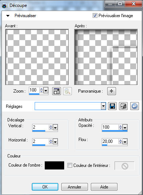Adjust Flou with spinner arrows
Screen dimensions: 143x195
[120, 141]
